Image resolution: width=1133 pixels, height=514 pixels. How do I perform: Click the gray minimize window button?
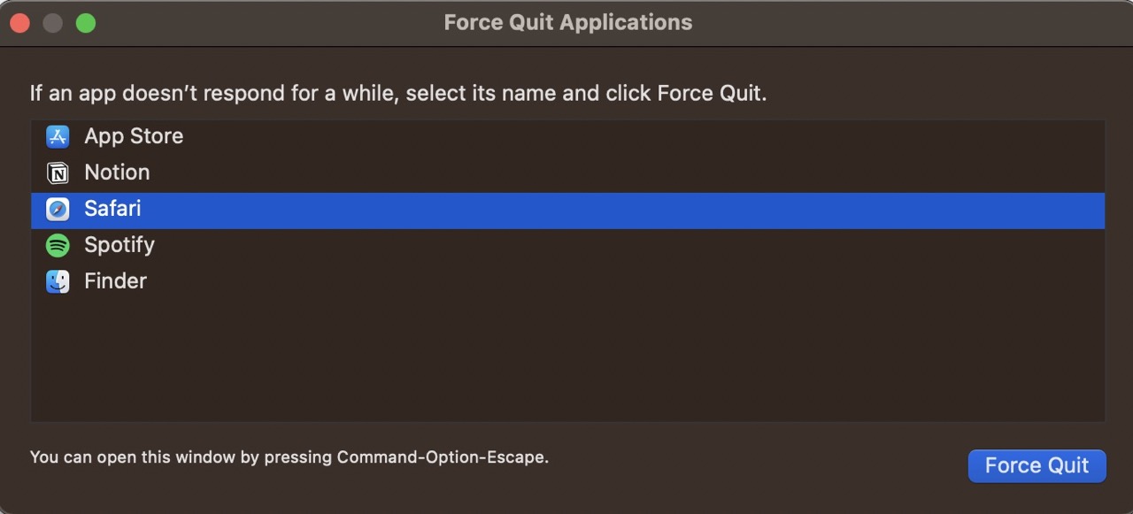(x=52, y=23)
